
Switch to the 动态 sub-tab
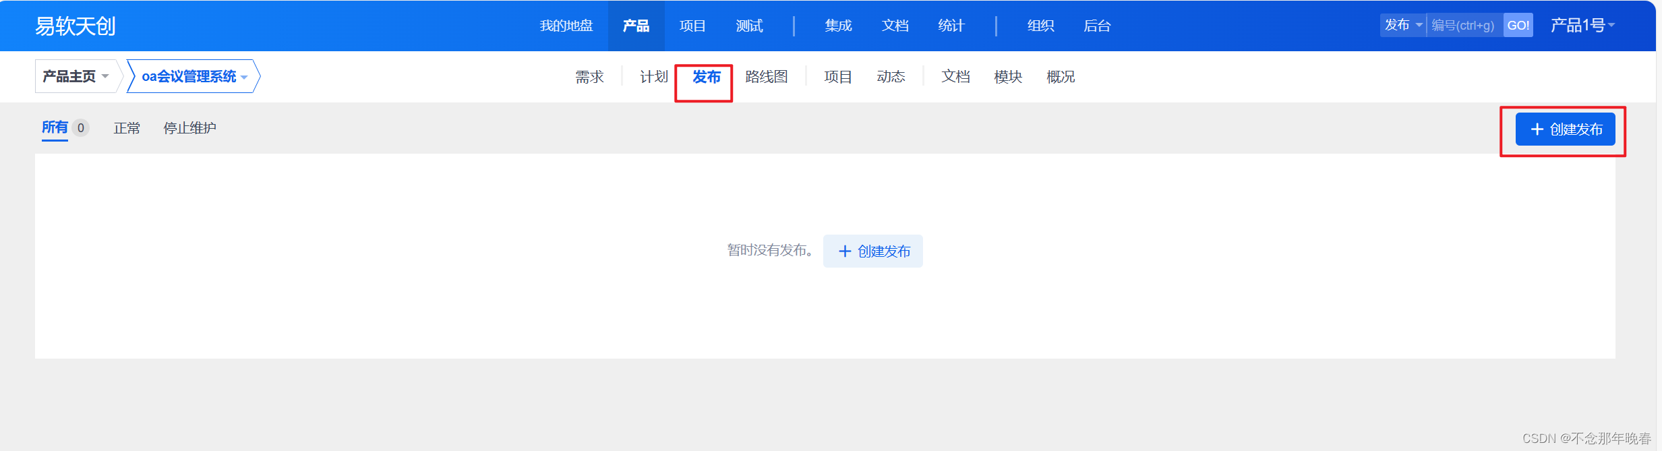click(891, 77)
